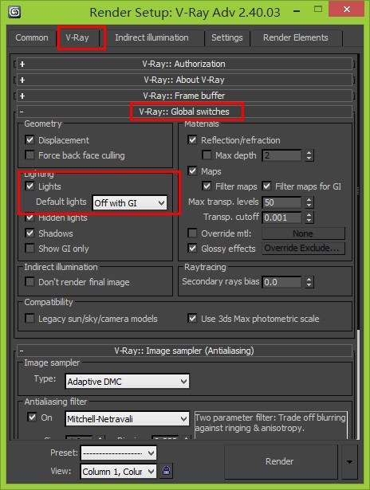This screenshot has width=370, height=490.
Task: Toggle the Shadows checkbox
Action: 30,233
